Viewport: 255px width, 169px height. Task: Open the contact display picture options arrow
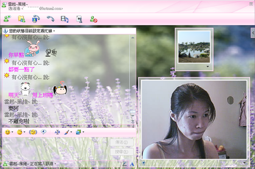point(208,67)
